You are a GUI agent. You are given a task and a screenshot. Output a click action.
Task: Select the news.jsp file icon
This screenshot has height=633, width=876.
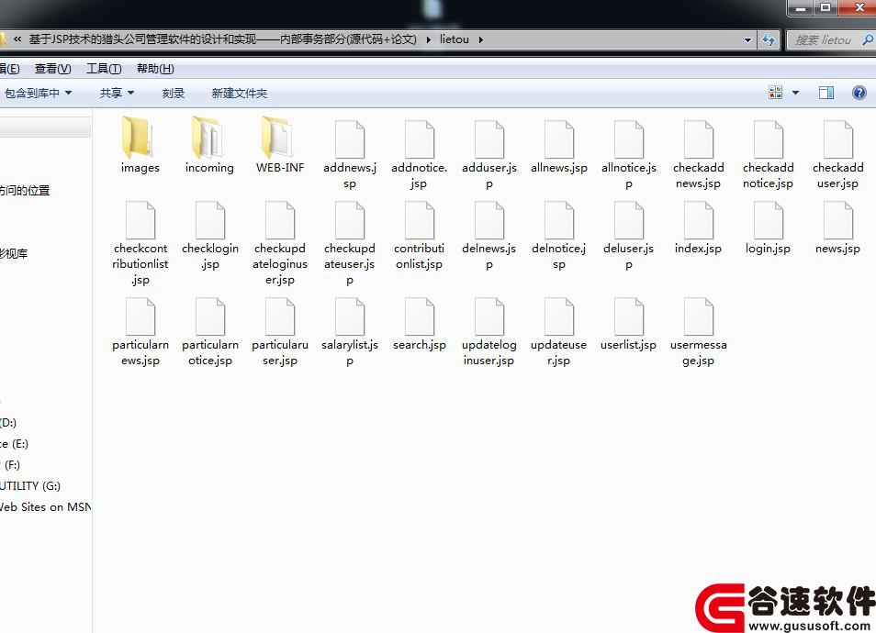coord(838,220)
